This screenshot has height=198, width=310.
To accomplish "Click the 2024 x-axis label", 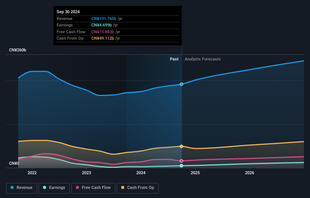I will [141, 173].
